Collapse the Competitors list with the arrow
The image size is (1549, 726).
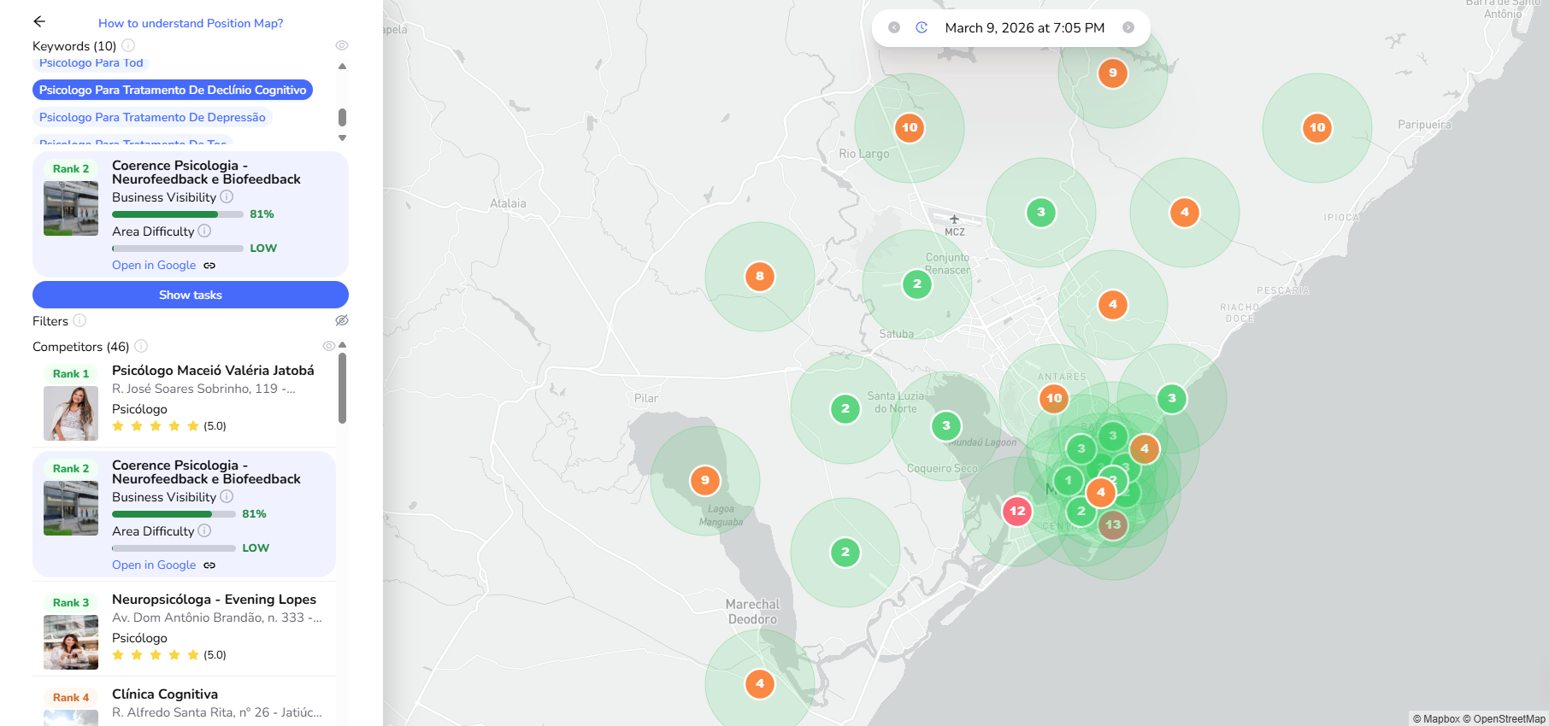point(342,345)
